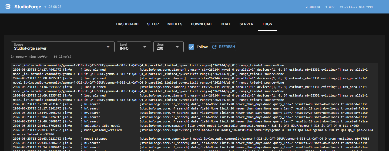Viewport: 389px width, 151px height.
Task: Open the Chat tab
Action: (226, 24)
